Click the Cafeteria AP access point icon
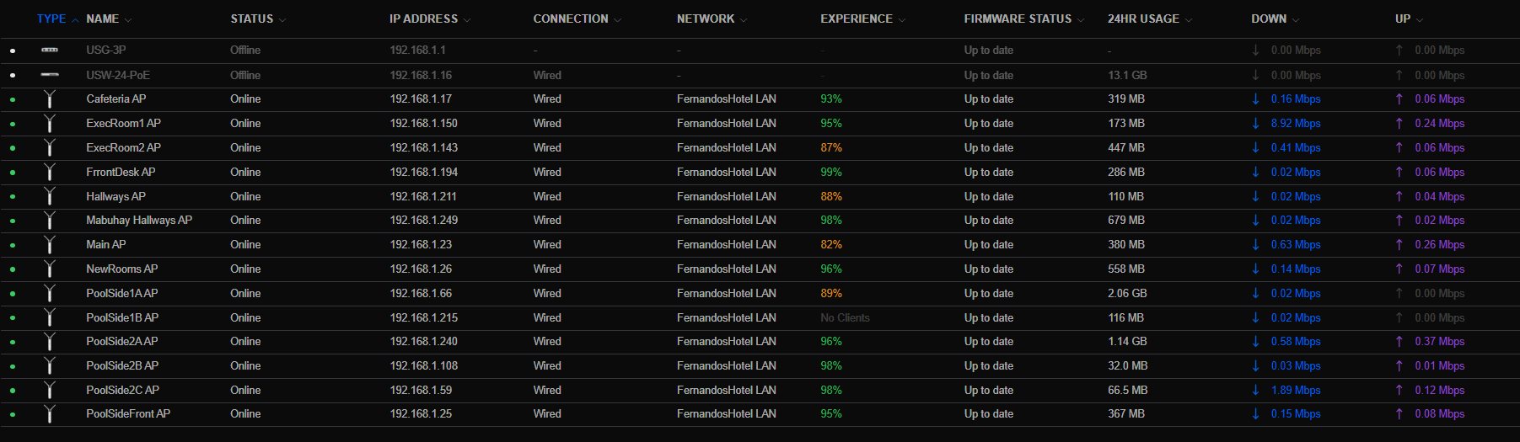This screenshot has width=1520, height=442. coord(50,99)
